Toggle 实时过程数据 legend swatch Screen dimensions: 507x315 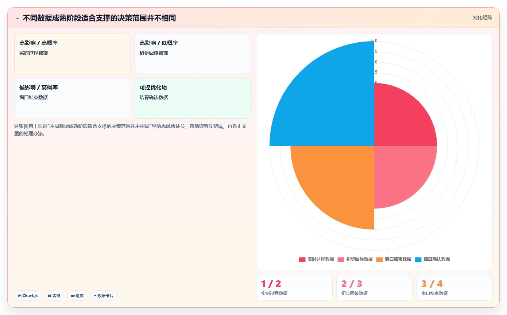click(302, 259)
